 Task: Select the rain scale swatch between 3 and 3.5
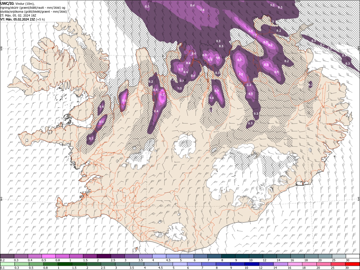122,264
